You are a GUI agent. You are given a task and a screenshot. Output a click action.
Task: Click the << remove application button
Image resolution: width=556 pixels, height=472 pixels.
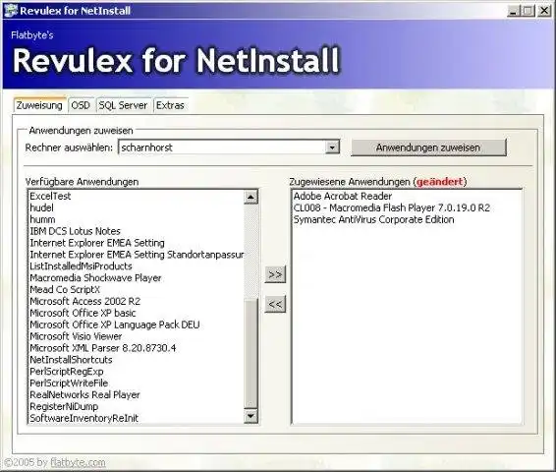(275, 304)
